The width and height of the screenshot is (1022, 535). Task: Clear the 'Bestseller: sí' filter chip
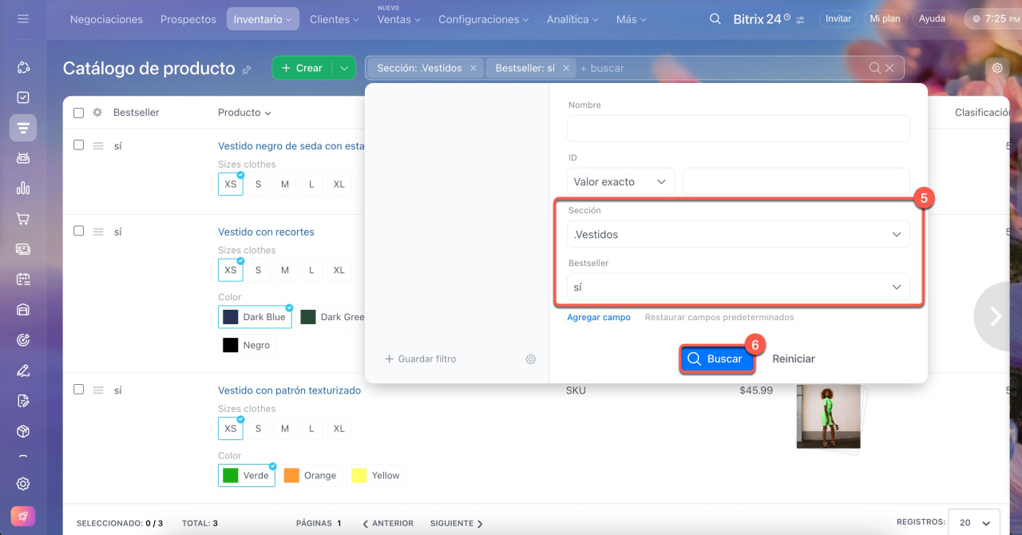click(566, 68)
